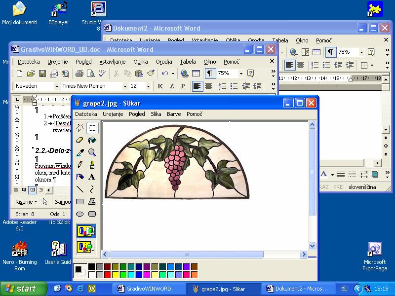Select the Airbrush spray tool
This screenshot has height=296, width=395.
[x=80, y=177]
